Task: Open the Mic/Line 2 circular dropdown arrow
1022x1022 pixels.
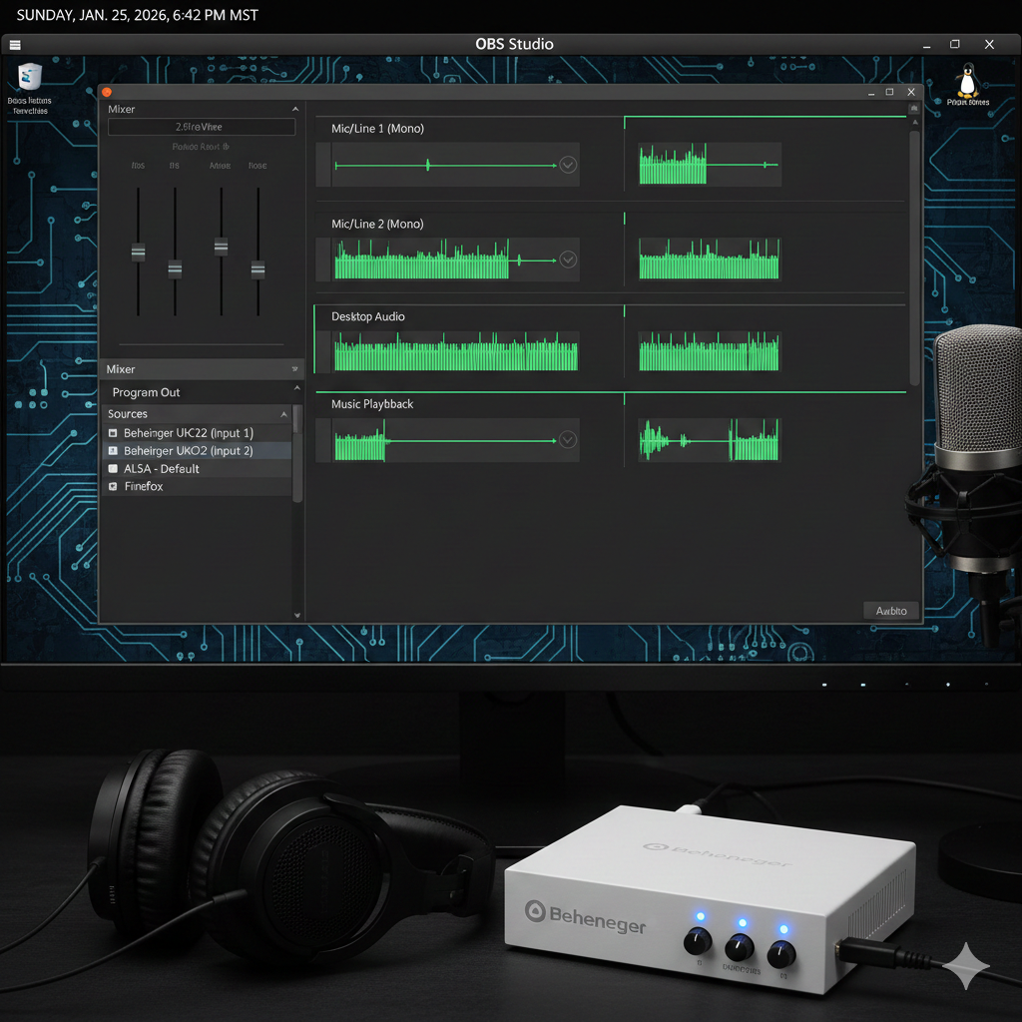Action: click(568, 259)
